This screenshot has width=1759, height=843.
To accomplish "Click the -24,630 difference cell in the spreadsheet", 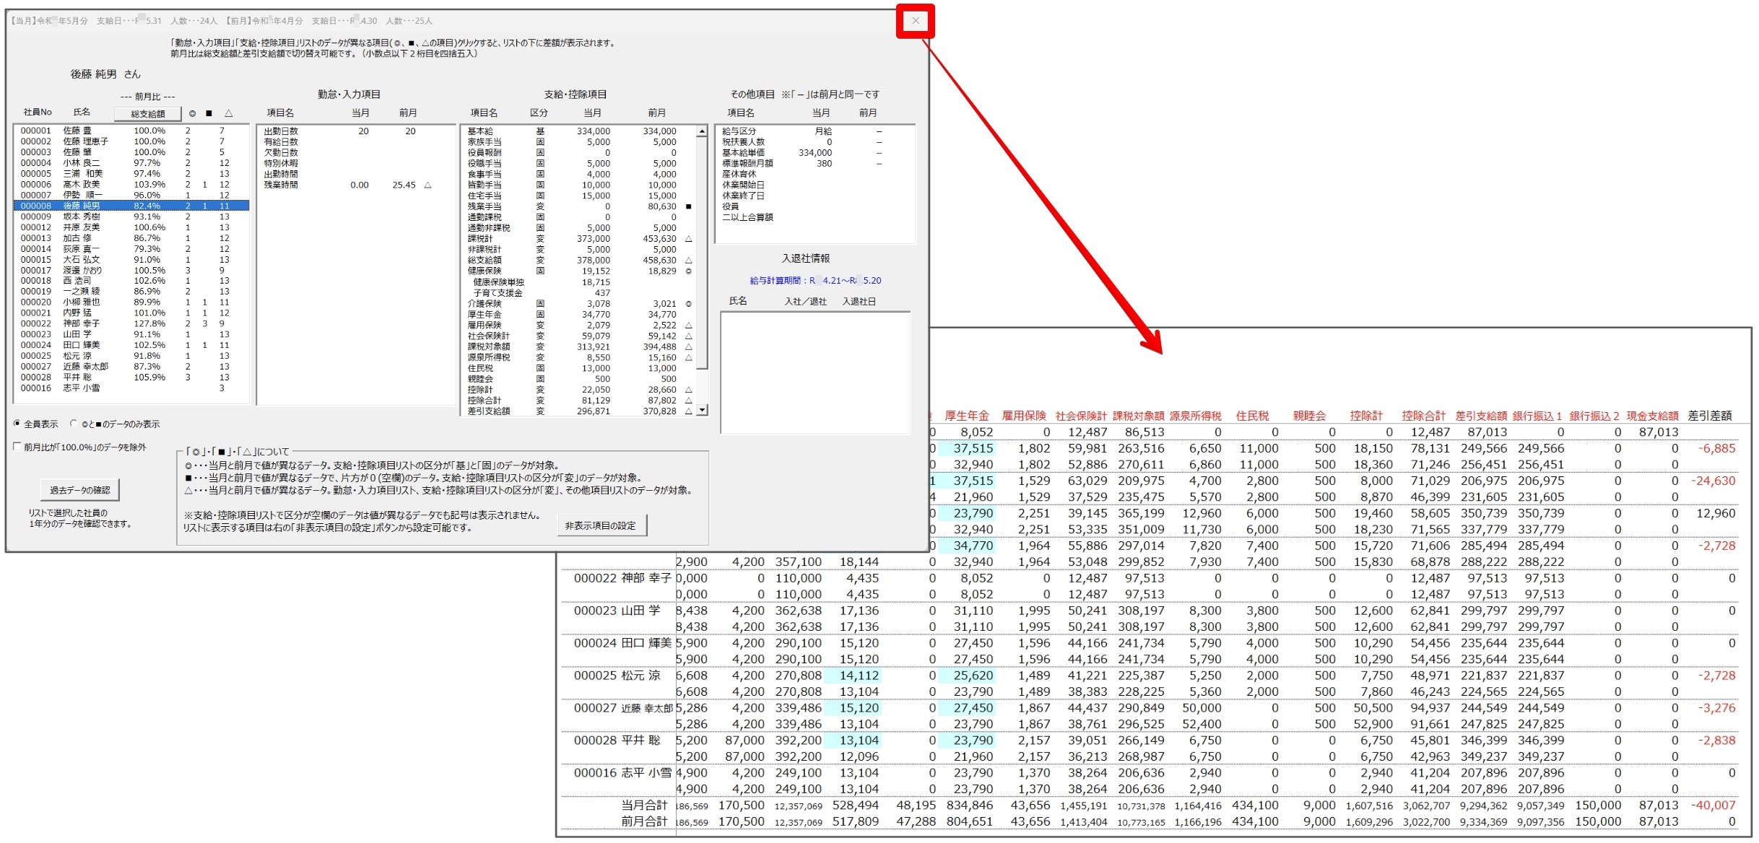I will (x=1714, y=481).
